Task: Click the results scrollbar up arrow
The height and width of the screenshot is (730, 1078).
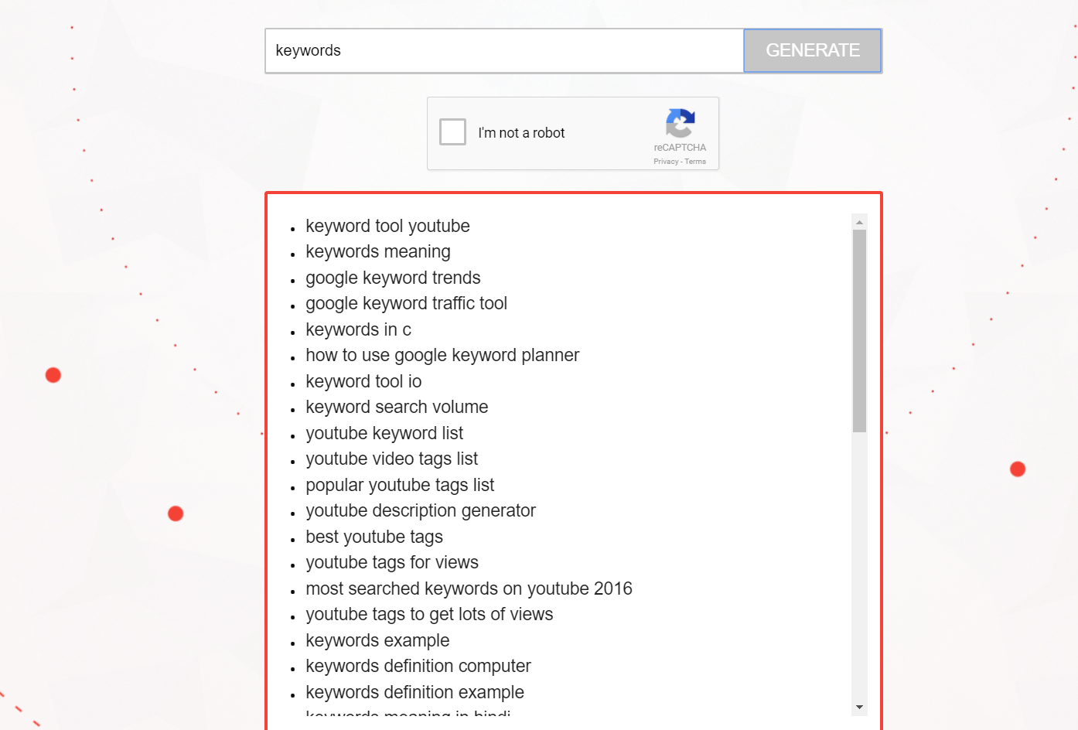Action: [x=859, y=222]
